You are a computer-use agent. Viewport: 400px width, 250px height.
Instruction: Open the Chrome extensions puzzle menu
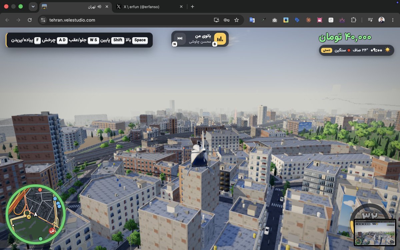click(x=353, y=20)
